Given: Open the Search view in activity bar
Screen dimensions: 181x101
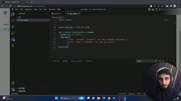Looking at the screenshot, I should (x=13, y=20).
